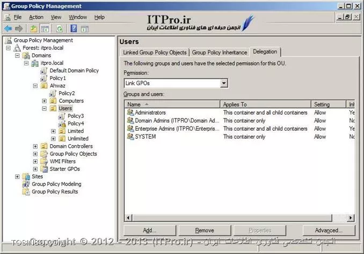Viewport: 364px width, 254px height.
Task: Toggle the Show/Hide Action Pane icon
Action: click(85, 29)
